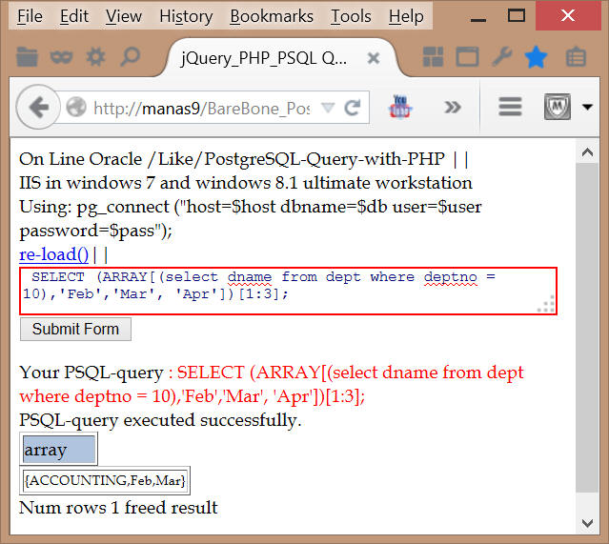Select the 'array' column header cell
This screenshot has width=609, height=544.
pos(59,450)
